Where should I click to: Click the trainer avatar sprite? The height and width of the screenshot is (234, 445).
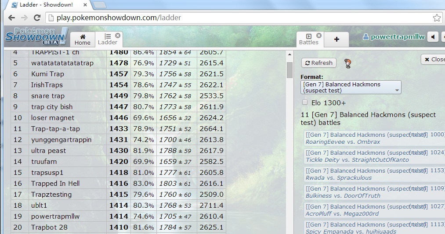click(347, 64)
